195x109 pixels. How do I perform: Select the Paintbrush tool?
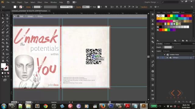(3, 29)
